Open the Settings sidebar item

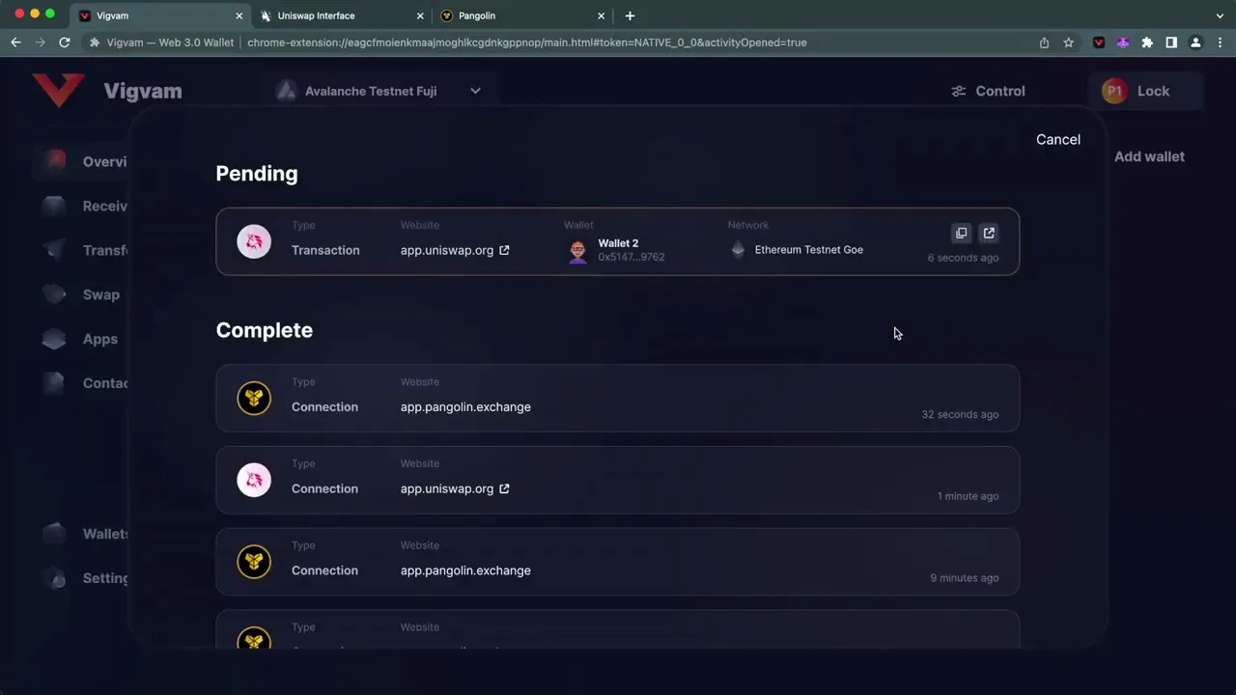pyautogui.click(x=85, y=578)
